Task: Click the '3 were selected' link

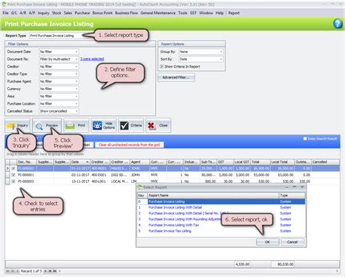Action: [x=92, y=59]
